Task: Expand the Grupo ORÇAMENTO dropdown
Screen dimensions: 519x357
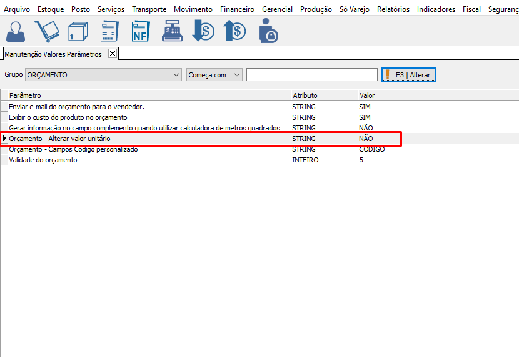Action: pos(175,75)
